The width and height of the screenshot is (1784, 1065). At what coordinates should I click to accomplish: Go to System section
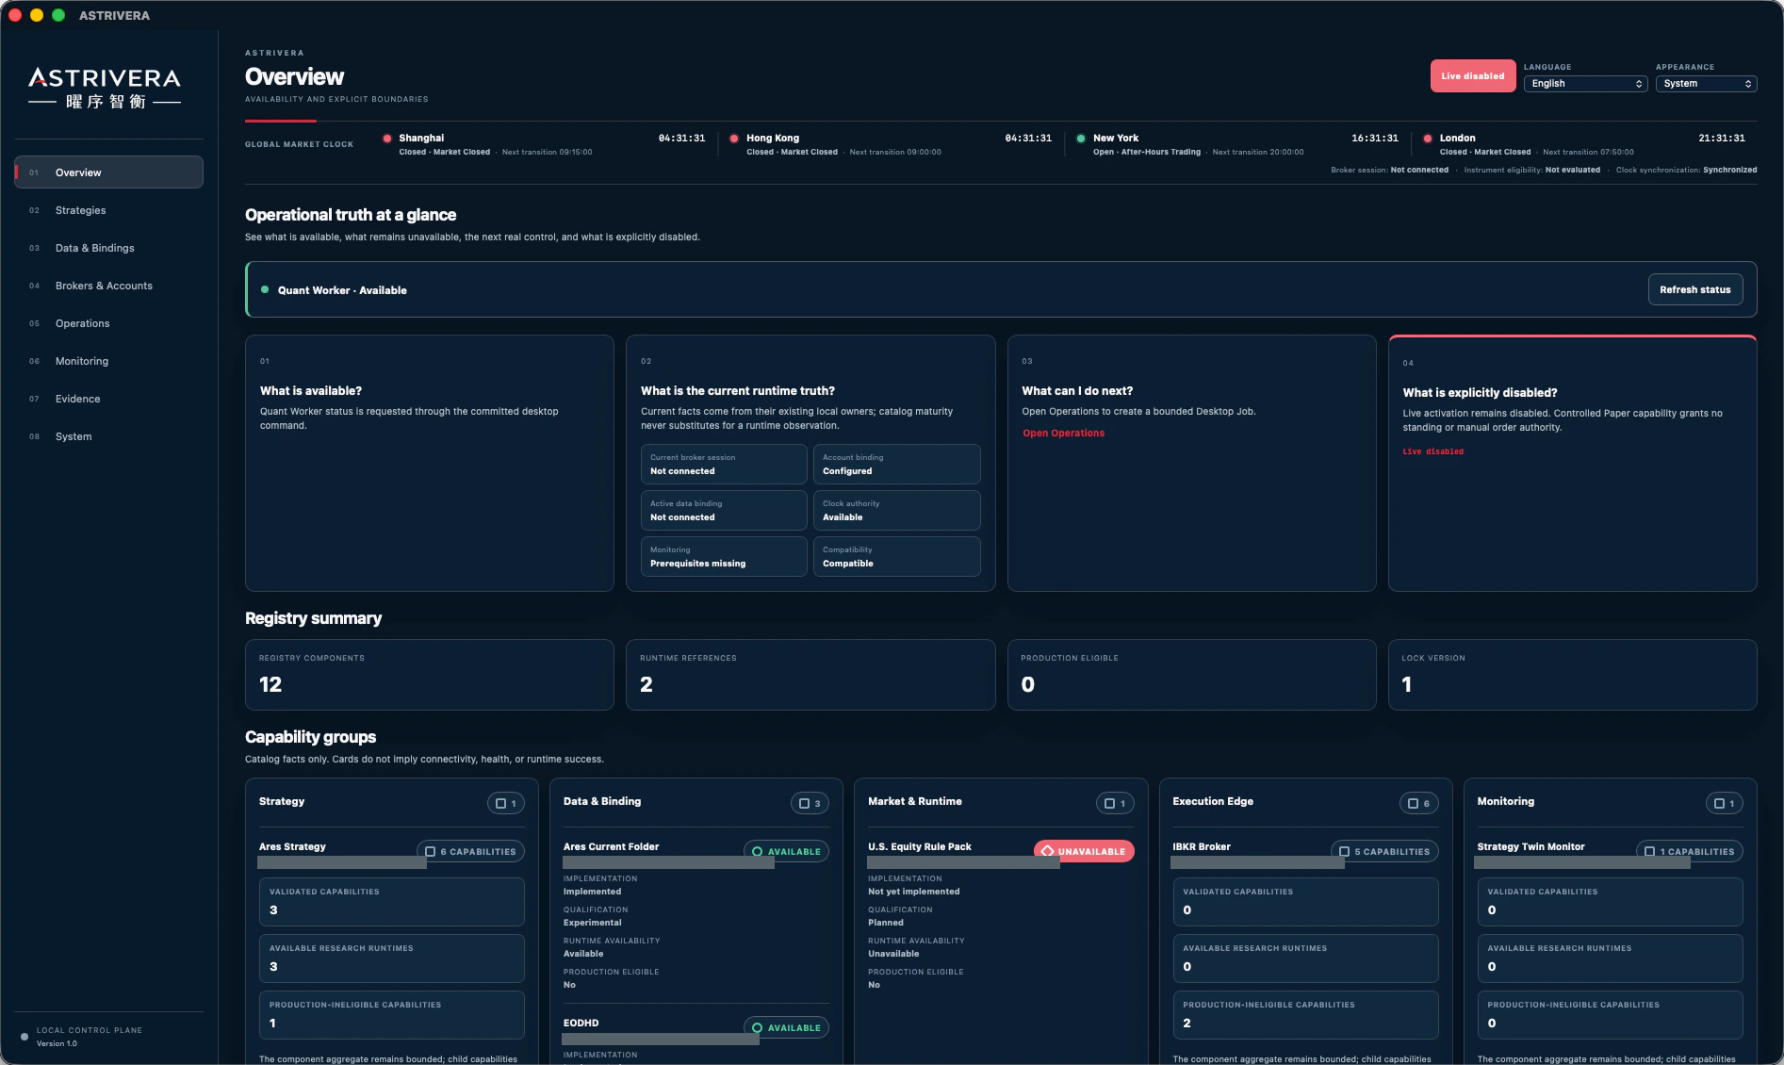click(108, 436)
